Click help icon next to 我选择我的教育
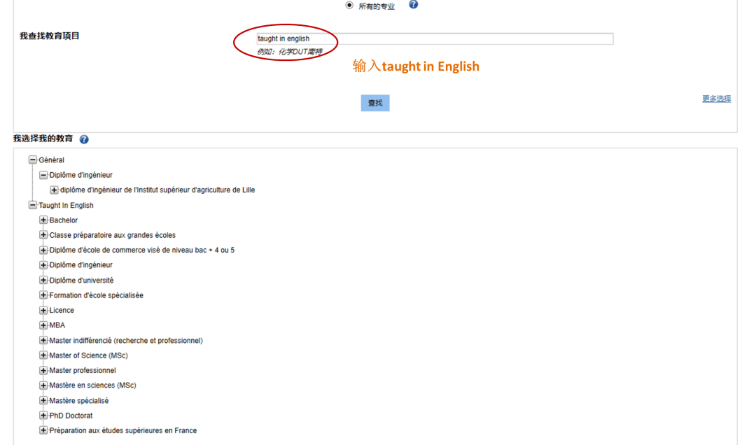Viewport: 756px width, 445px height. (x=84, y=139)
